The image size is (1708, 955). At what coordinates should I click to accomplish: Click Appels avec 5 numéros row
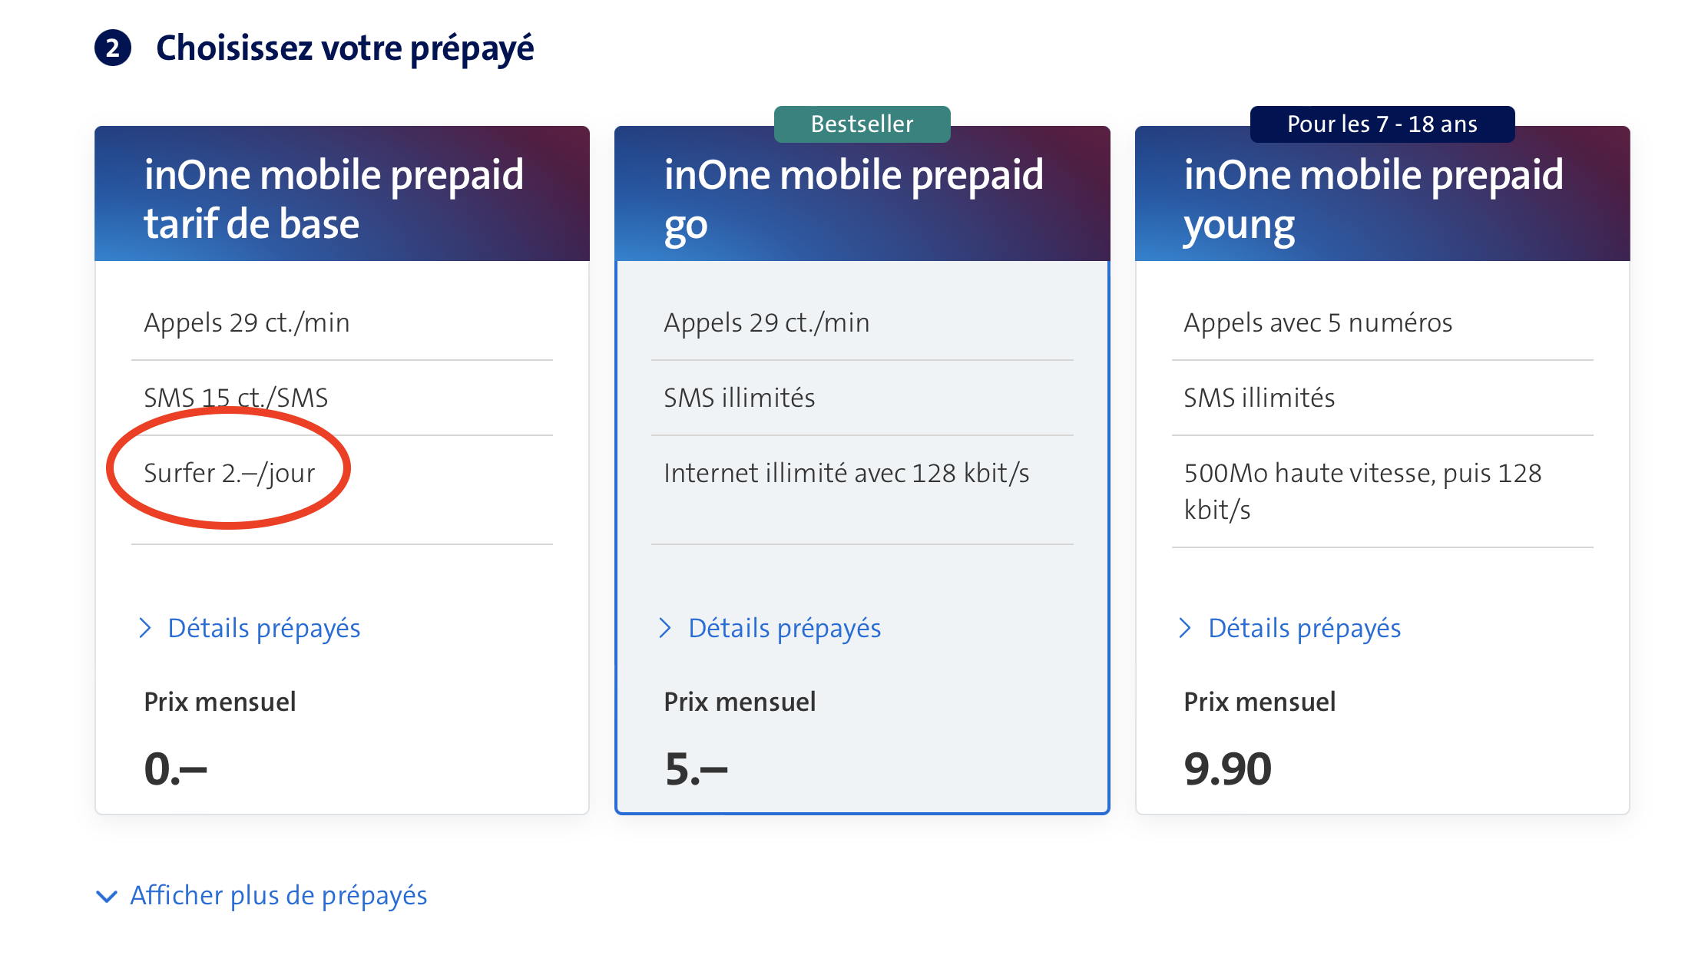pos(1318,322)
